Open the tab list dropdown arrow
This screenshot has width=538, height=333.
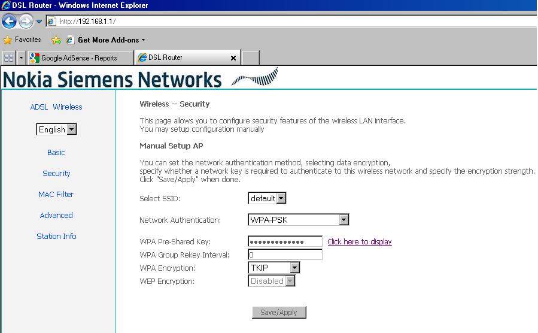(21, 57)
